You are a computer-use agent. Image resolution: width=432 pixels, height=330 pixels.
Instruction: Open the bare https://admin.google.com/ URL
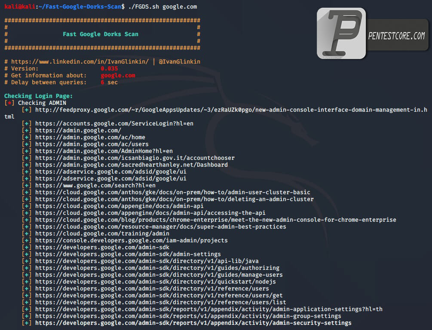pos(78,131)
